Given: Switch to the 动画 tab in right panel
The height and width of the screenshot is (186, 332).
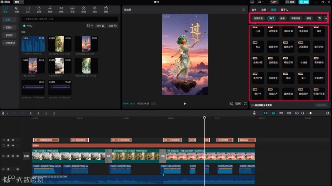Looking at the screenshot, I should (263, 9).
